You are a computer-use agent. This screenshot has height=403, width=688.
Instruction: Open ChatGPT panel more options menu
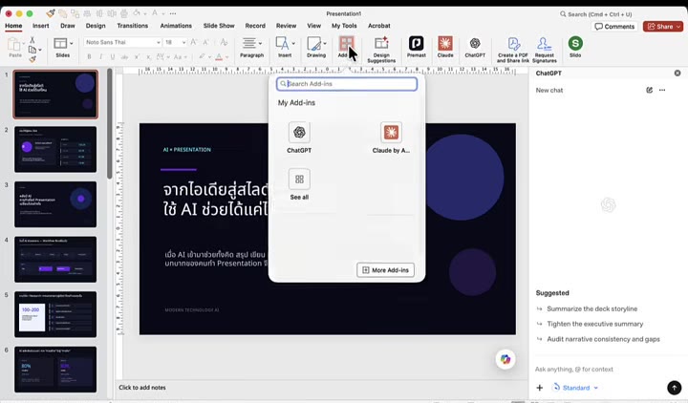[x=662, y=90]
